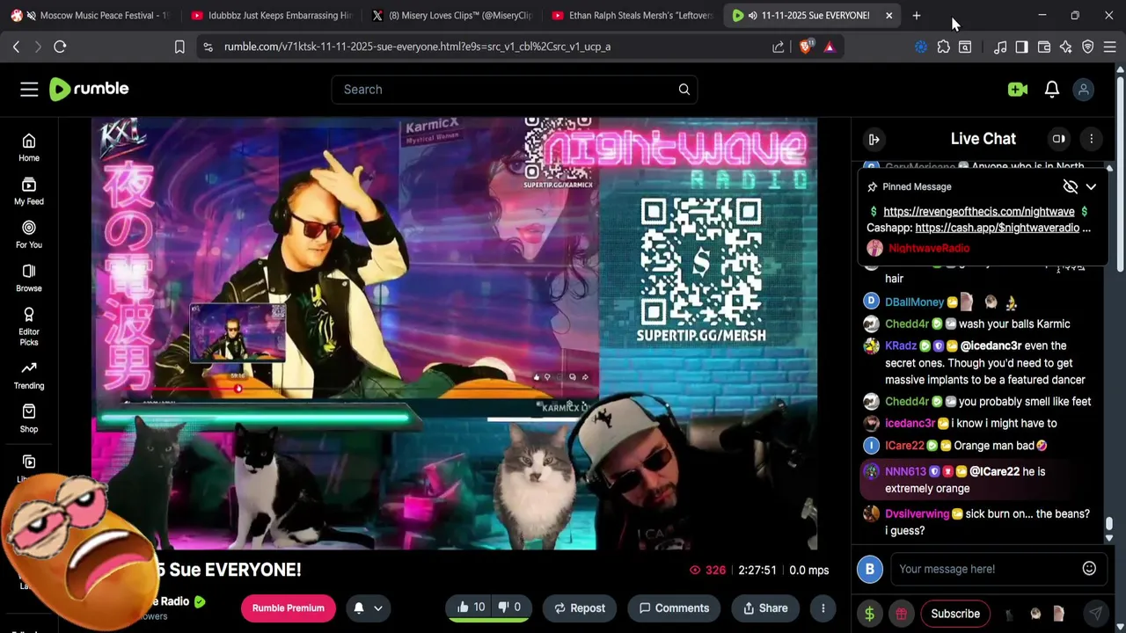Open Editor Picks in the sidebar
The image size is (1126, 633).
point(29,326)
